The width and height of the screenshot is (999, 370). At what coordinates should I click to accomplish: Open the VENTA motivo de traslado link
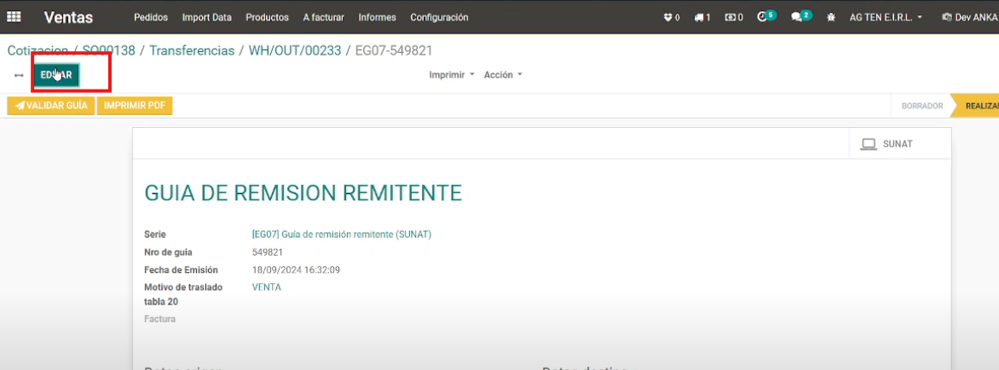point(266,287)
